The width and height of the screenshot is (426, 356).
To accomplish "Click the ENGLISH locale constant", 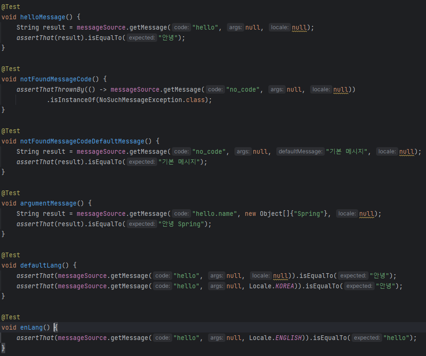I will pyautogui.click(x=289, y=338).
